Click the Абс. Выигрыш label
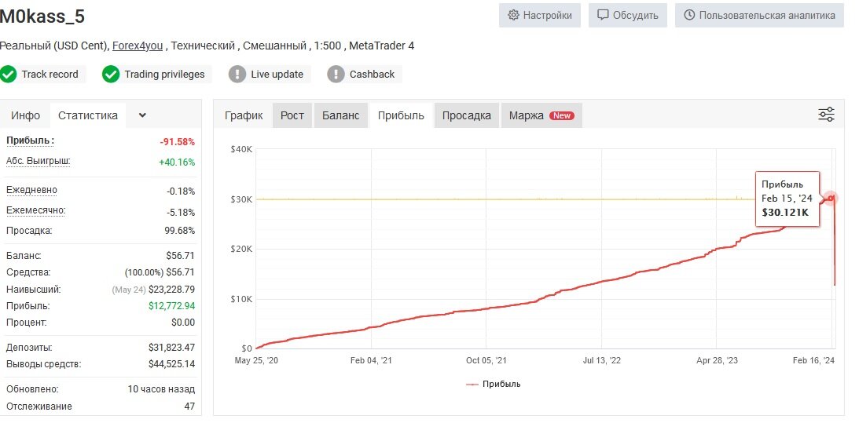The image size is (859, 423). pyautogui.click(x=39, y=161)
